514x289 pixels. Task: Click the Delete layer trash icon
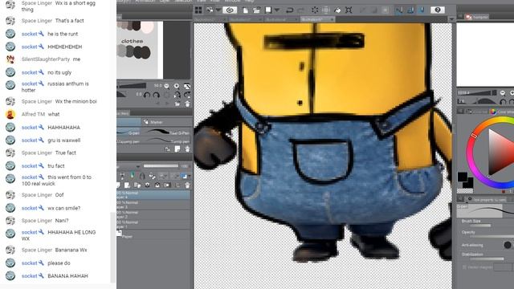point(187,185)
